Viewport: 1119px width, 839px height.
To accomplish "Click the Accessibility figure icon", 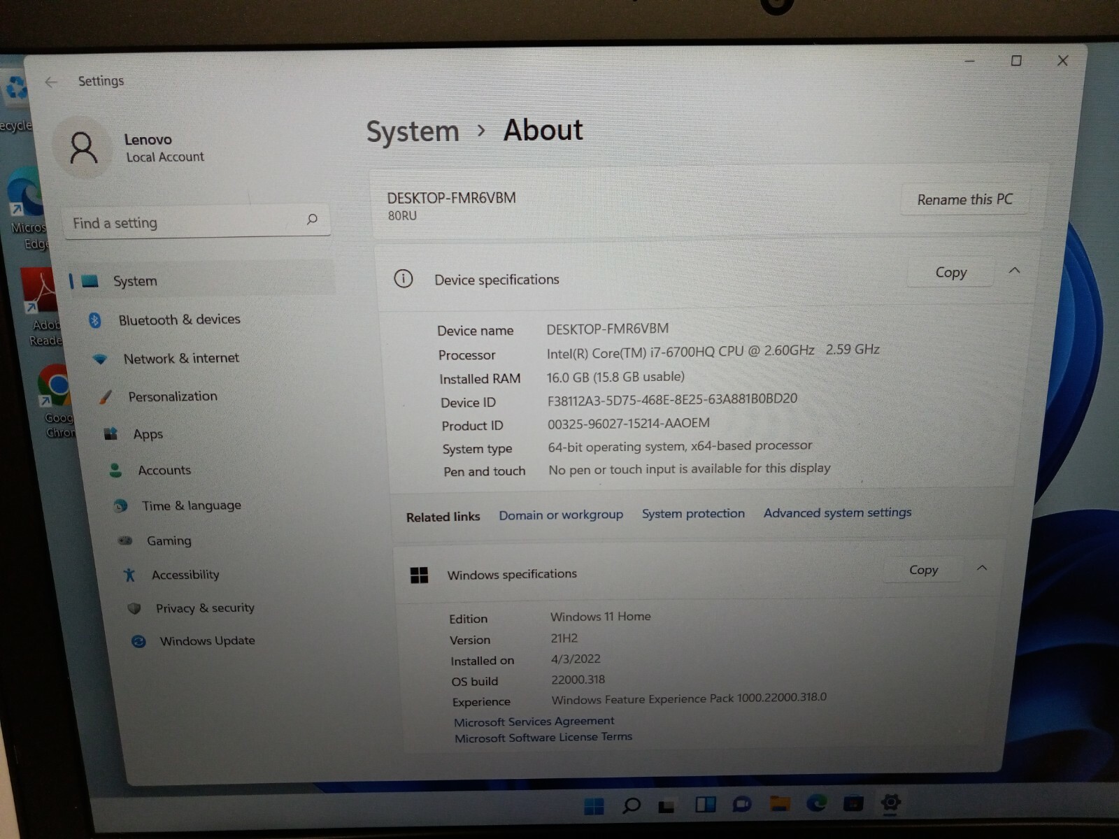I will pos(129,575).
